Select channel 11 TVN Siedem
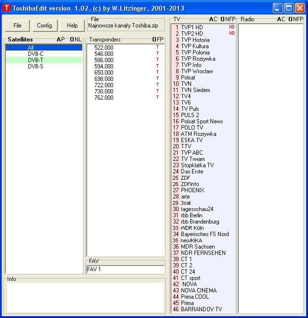The image size is (308, 318). (x=203, y=90)
